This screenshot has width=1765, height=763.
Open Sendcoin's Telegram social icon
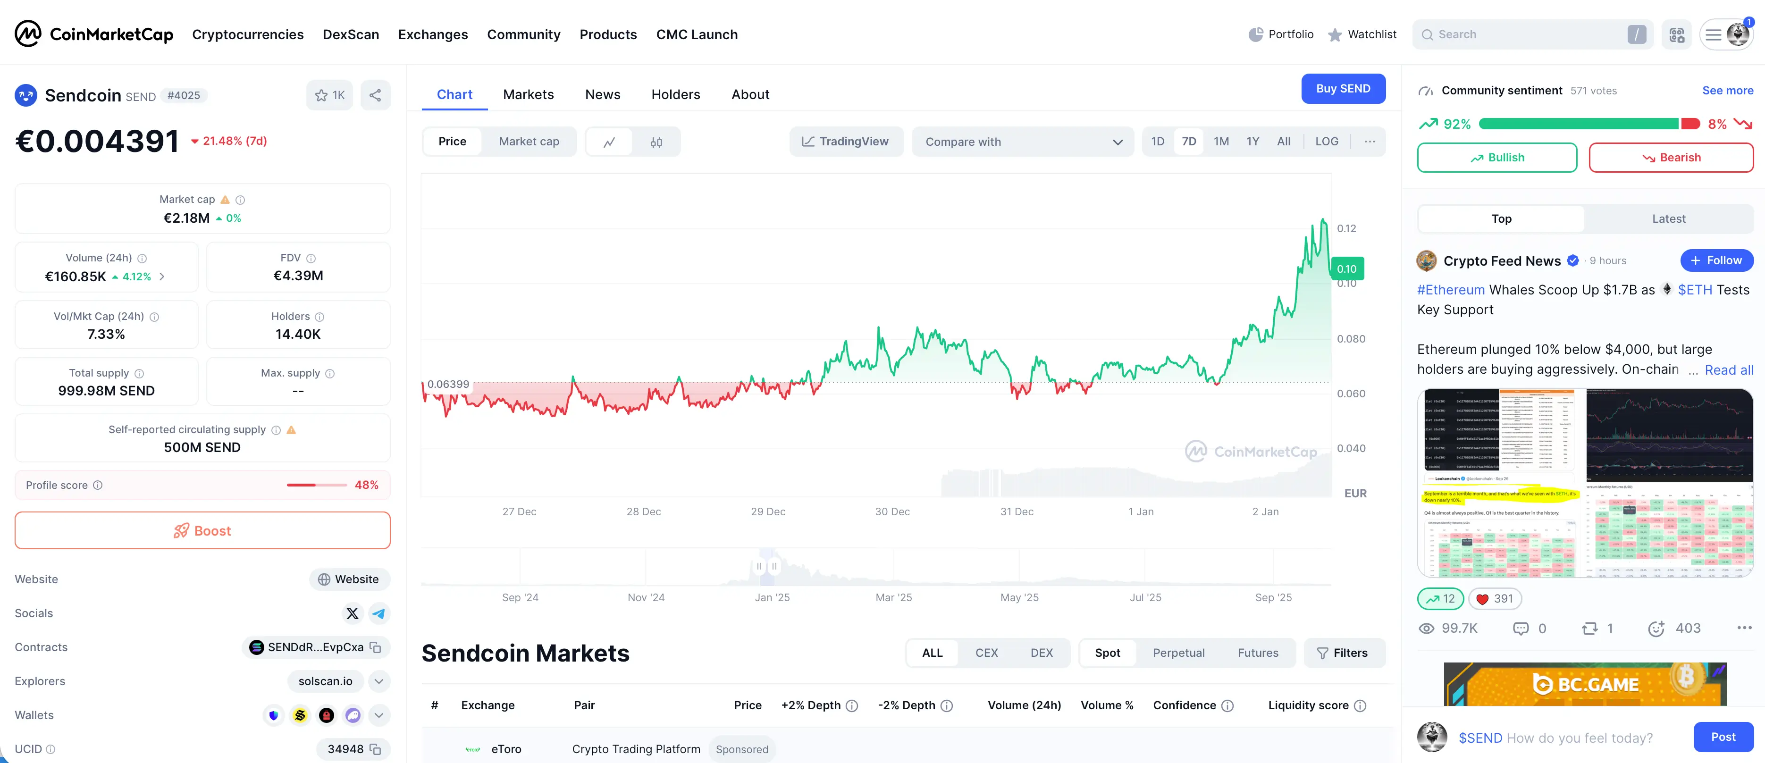point(378,613)
